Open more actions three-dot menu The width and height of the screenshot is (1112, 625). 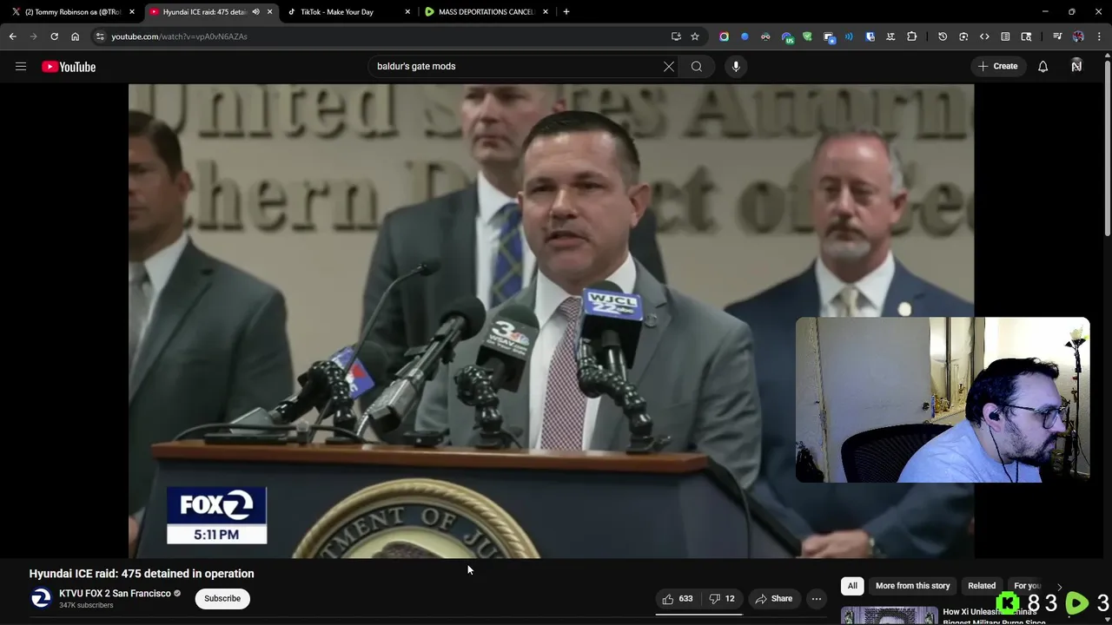coord(817,598)
